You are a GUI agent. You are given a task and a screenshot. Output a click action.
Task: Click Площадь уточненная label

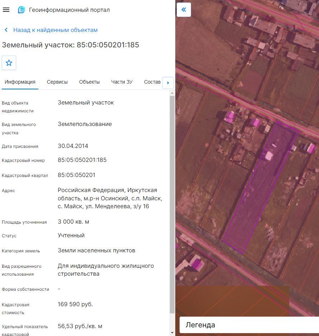[24, 222]
